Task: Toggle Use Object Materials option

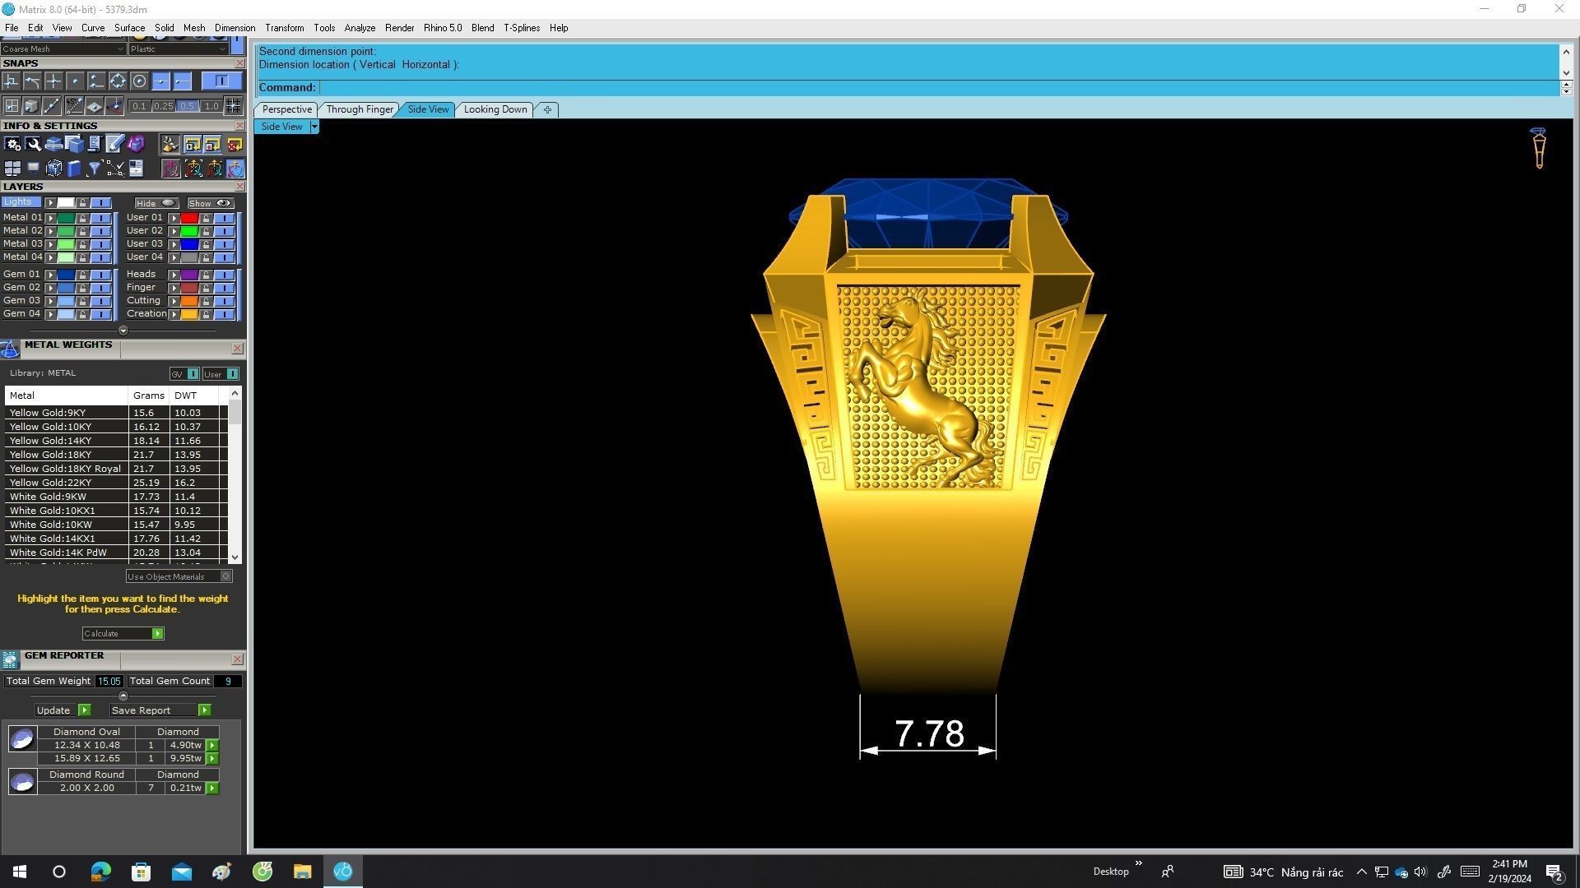Action: [x=179, y=576]
